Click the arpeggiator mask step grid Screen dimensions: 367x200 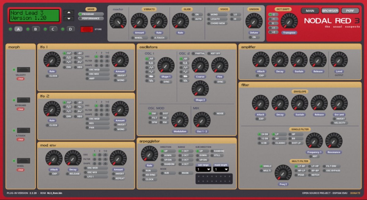point(214,179)
